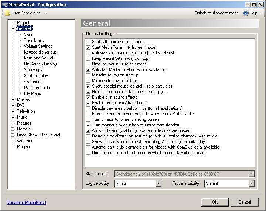Click the MediaPortal title bar icon
This screenshot has width=266, height=211.
(x=5, y=5)
